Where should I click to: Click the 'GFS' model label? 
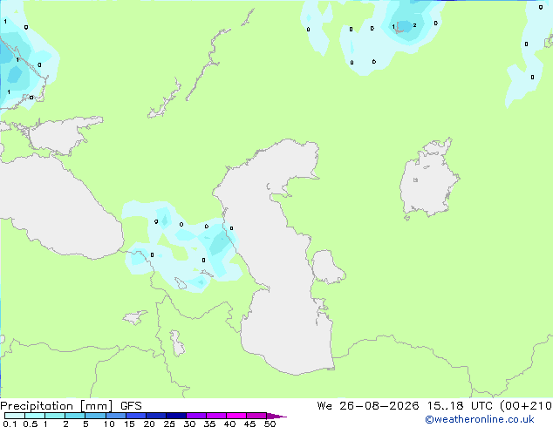point(131,406)
